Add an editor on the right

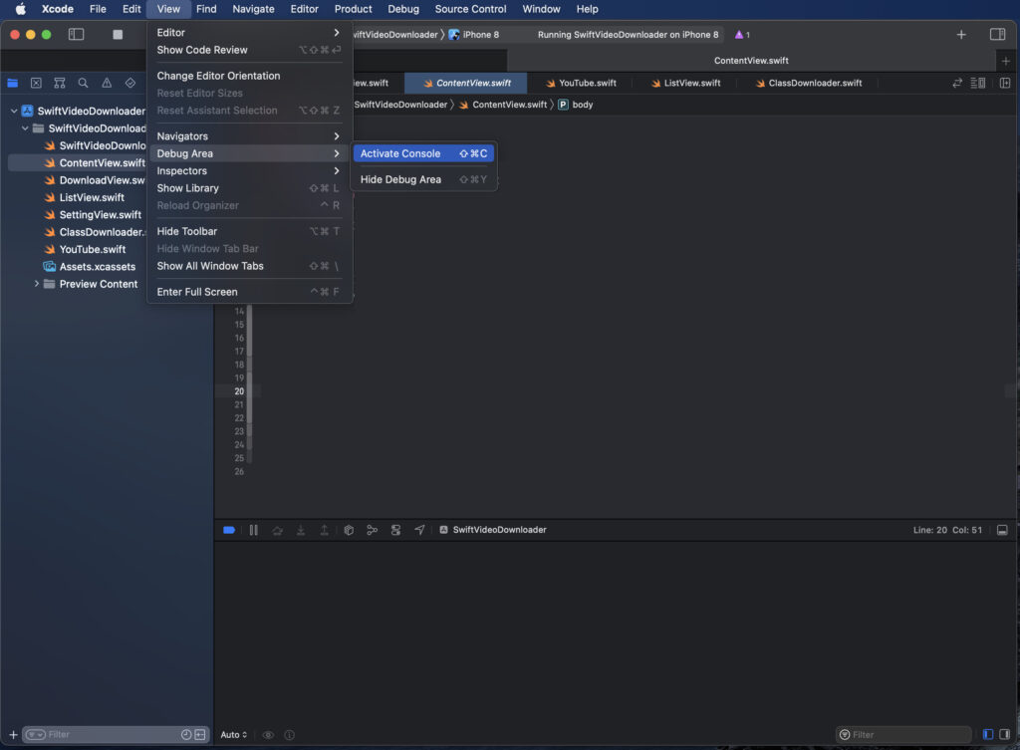(1005, 83)
